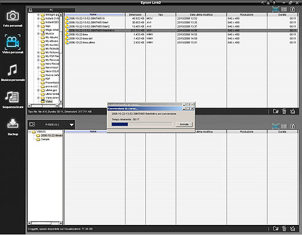Viewport: 302px width, 235px height.
Task: Expand the Instant DVD folder node
Action: click(38, 18)
